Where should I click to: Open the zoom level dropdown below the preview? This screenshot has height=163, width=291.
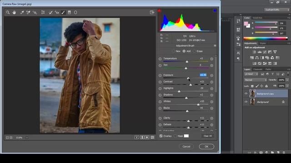(27, 138)
